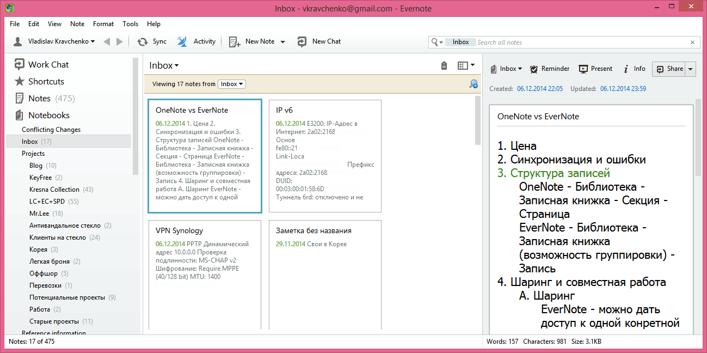Image resolution: width=707 pixels, height=353 pixels.
Task: Open the Share button dropdown arrow
Action: point(691,69)
